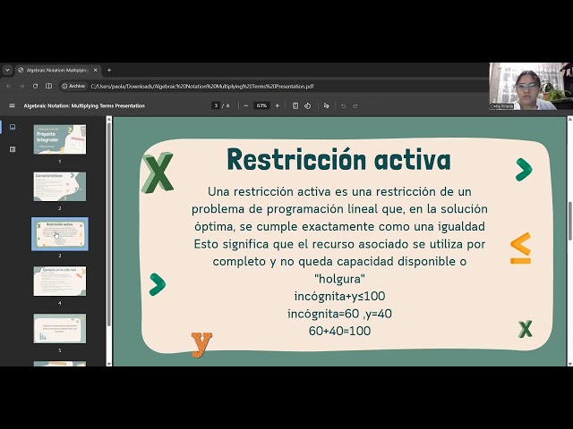Click the thumbnail panel scroll down arrow
573x429 pixels.
pyautogui.click(x=109, y=364)
